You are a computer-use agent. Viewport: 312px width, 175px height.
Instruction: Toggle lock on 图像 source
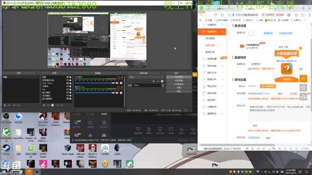pos(70,77)
